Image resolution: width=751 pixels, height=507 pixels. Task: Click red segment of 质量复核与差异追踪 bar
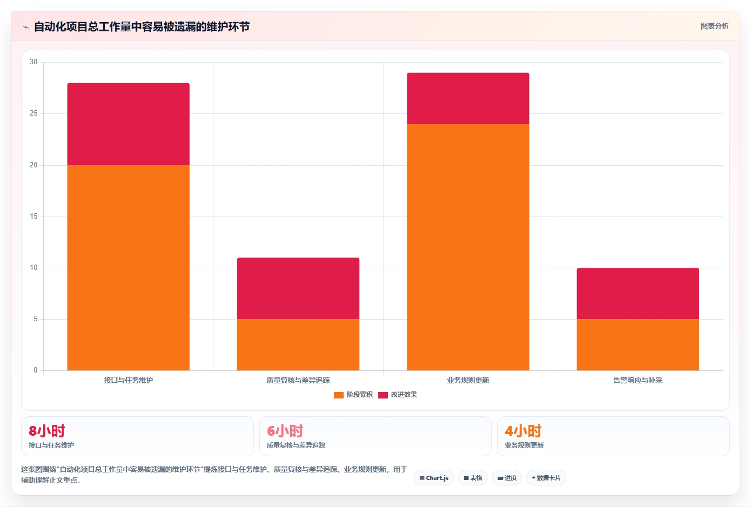pos(298,288)
